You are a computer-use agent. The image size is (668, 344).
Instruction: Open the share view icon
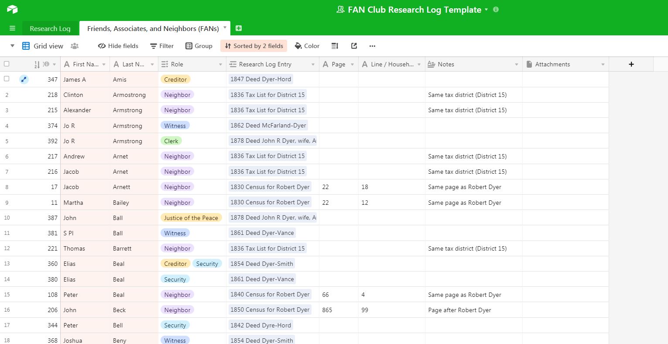pos(354,46)
